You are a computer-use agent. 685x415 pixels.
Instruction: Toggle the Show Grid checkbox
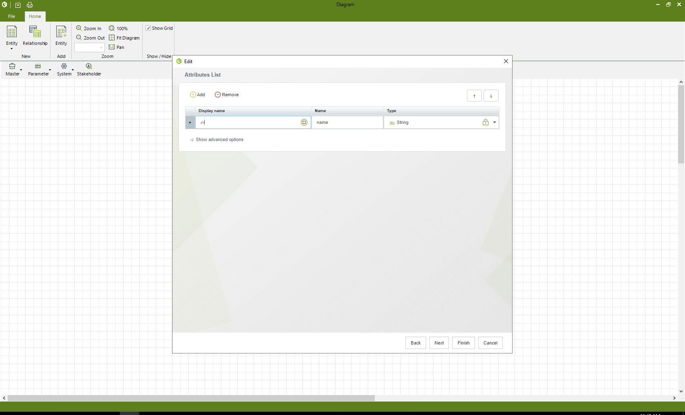coord(148,28)
